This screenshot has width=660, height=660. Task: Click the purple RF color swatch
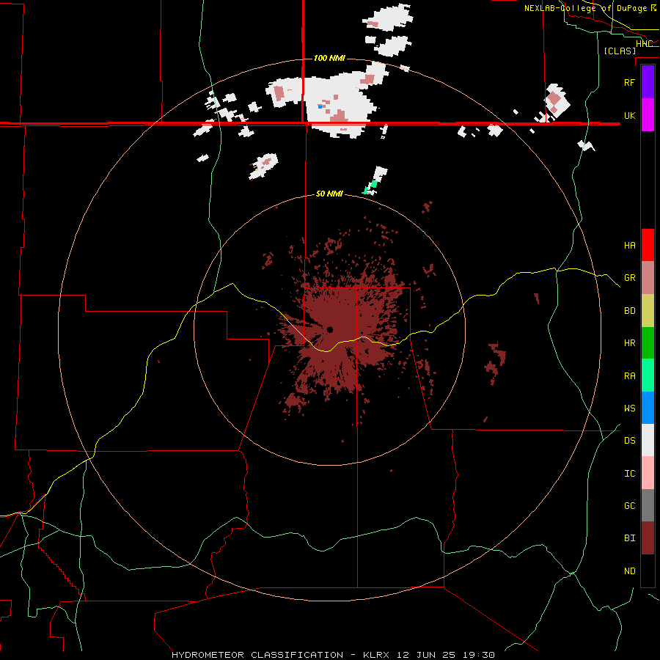click(x=648, y=81)
